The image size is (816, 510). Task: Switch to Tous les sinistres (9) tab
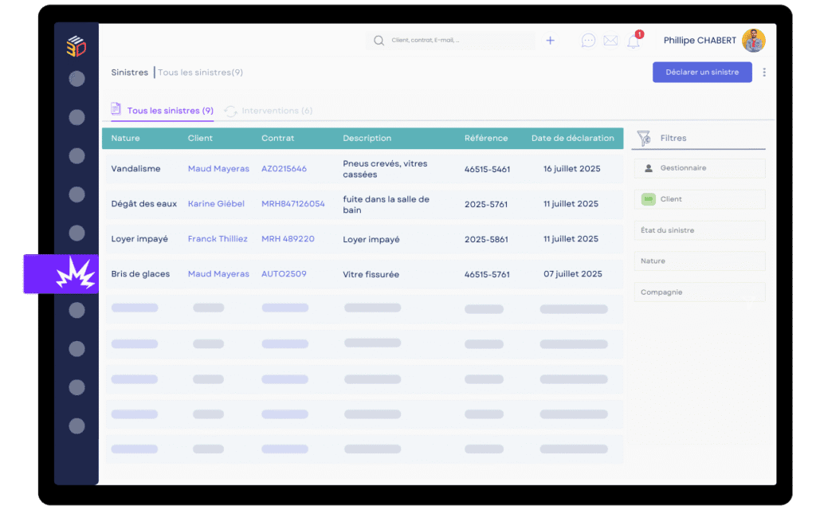tap(170, 111)
